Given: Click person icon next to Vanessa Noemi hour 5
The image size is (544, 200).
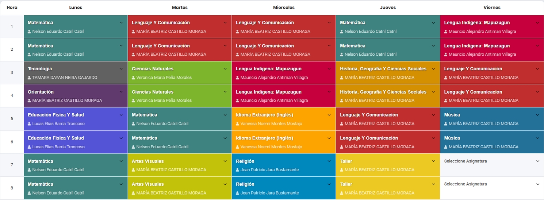Looking at the screenshot, I should pos(238,124).
